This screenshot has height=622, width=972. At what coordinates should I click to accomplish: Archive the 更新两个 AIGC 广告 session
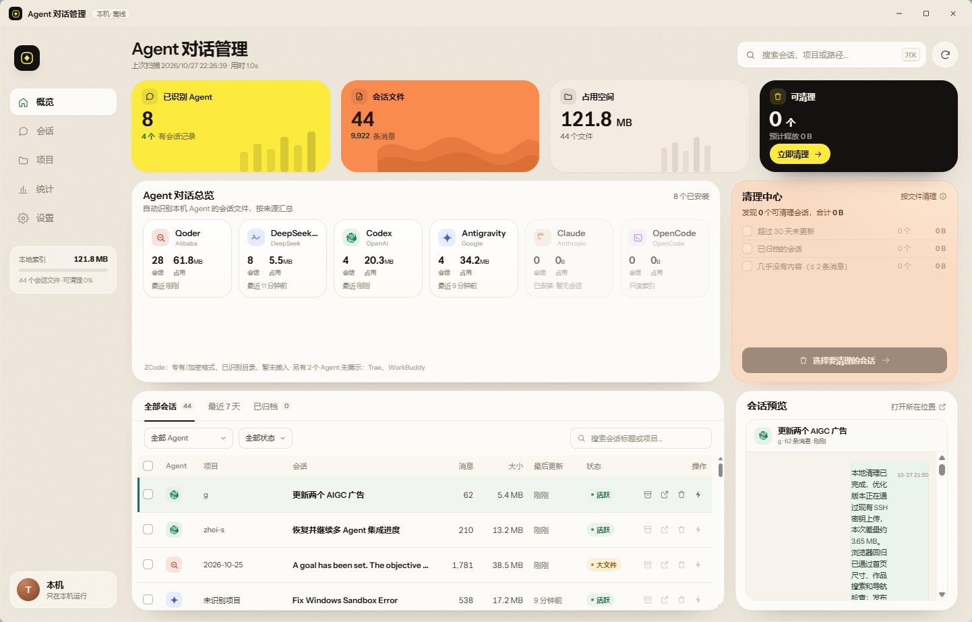point(648,494)
